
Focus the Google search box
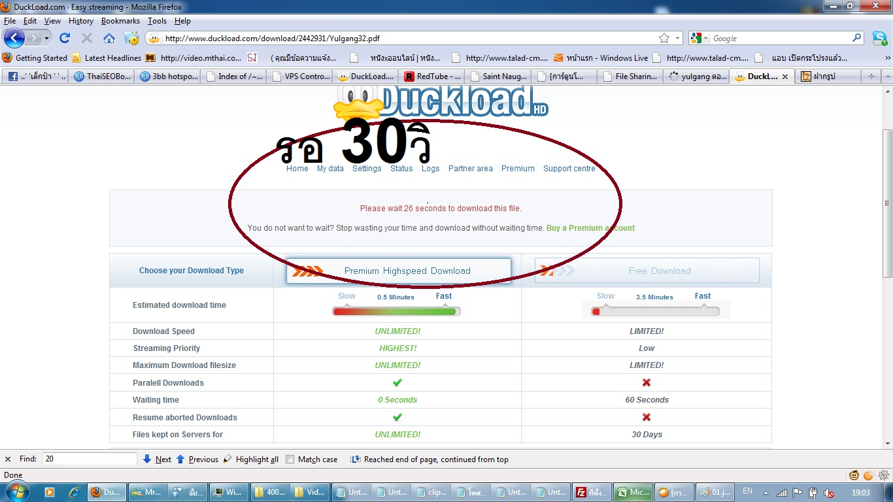(781, 39)
